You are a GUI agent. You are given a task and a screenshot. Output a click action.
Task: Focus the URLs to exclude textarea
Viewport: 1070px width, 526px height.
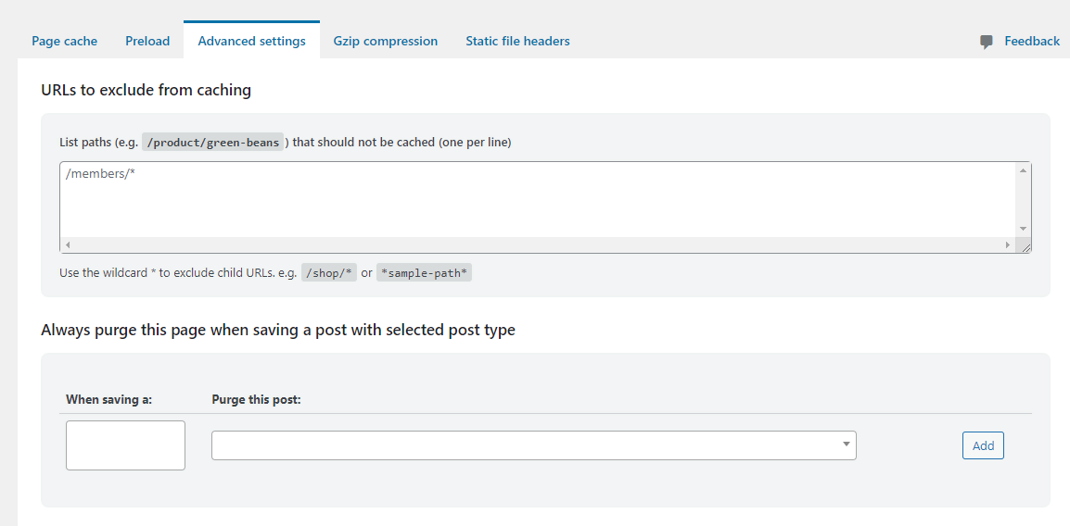(x=538, y=199)
